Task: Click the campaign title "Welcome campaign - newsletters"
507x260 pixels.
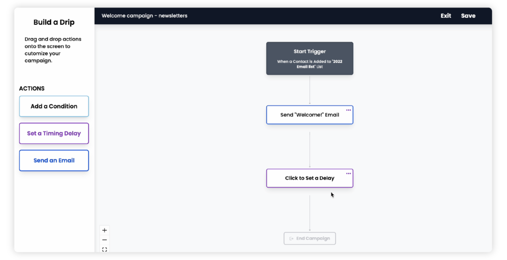Action: pos(145,16)
